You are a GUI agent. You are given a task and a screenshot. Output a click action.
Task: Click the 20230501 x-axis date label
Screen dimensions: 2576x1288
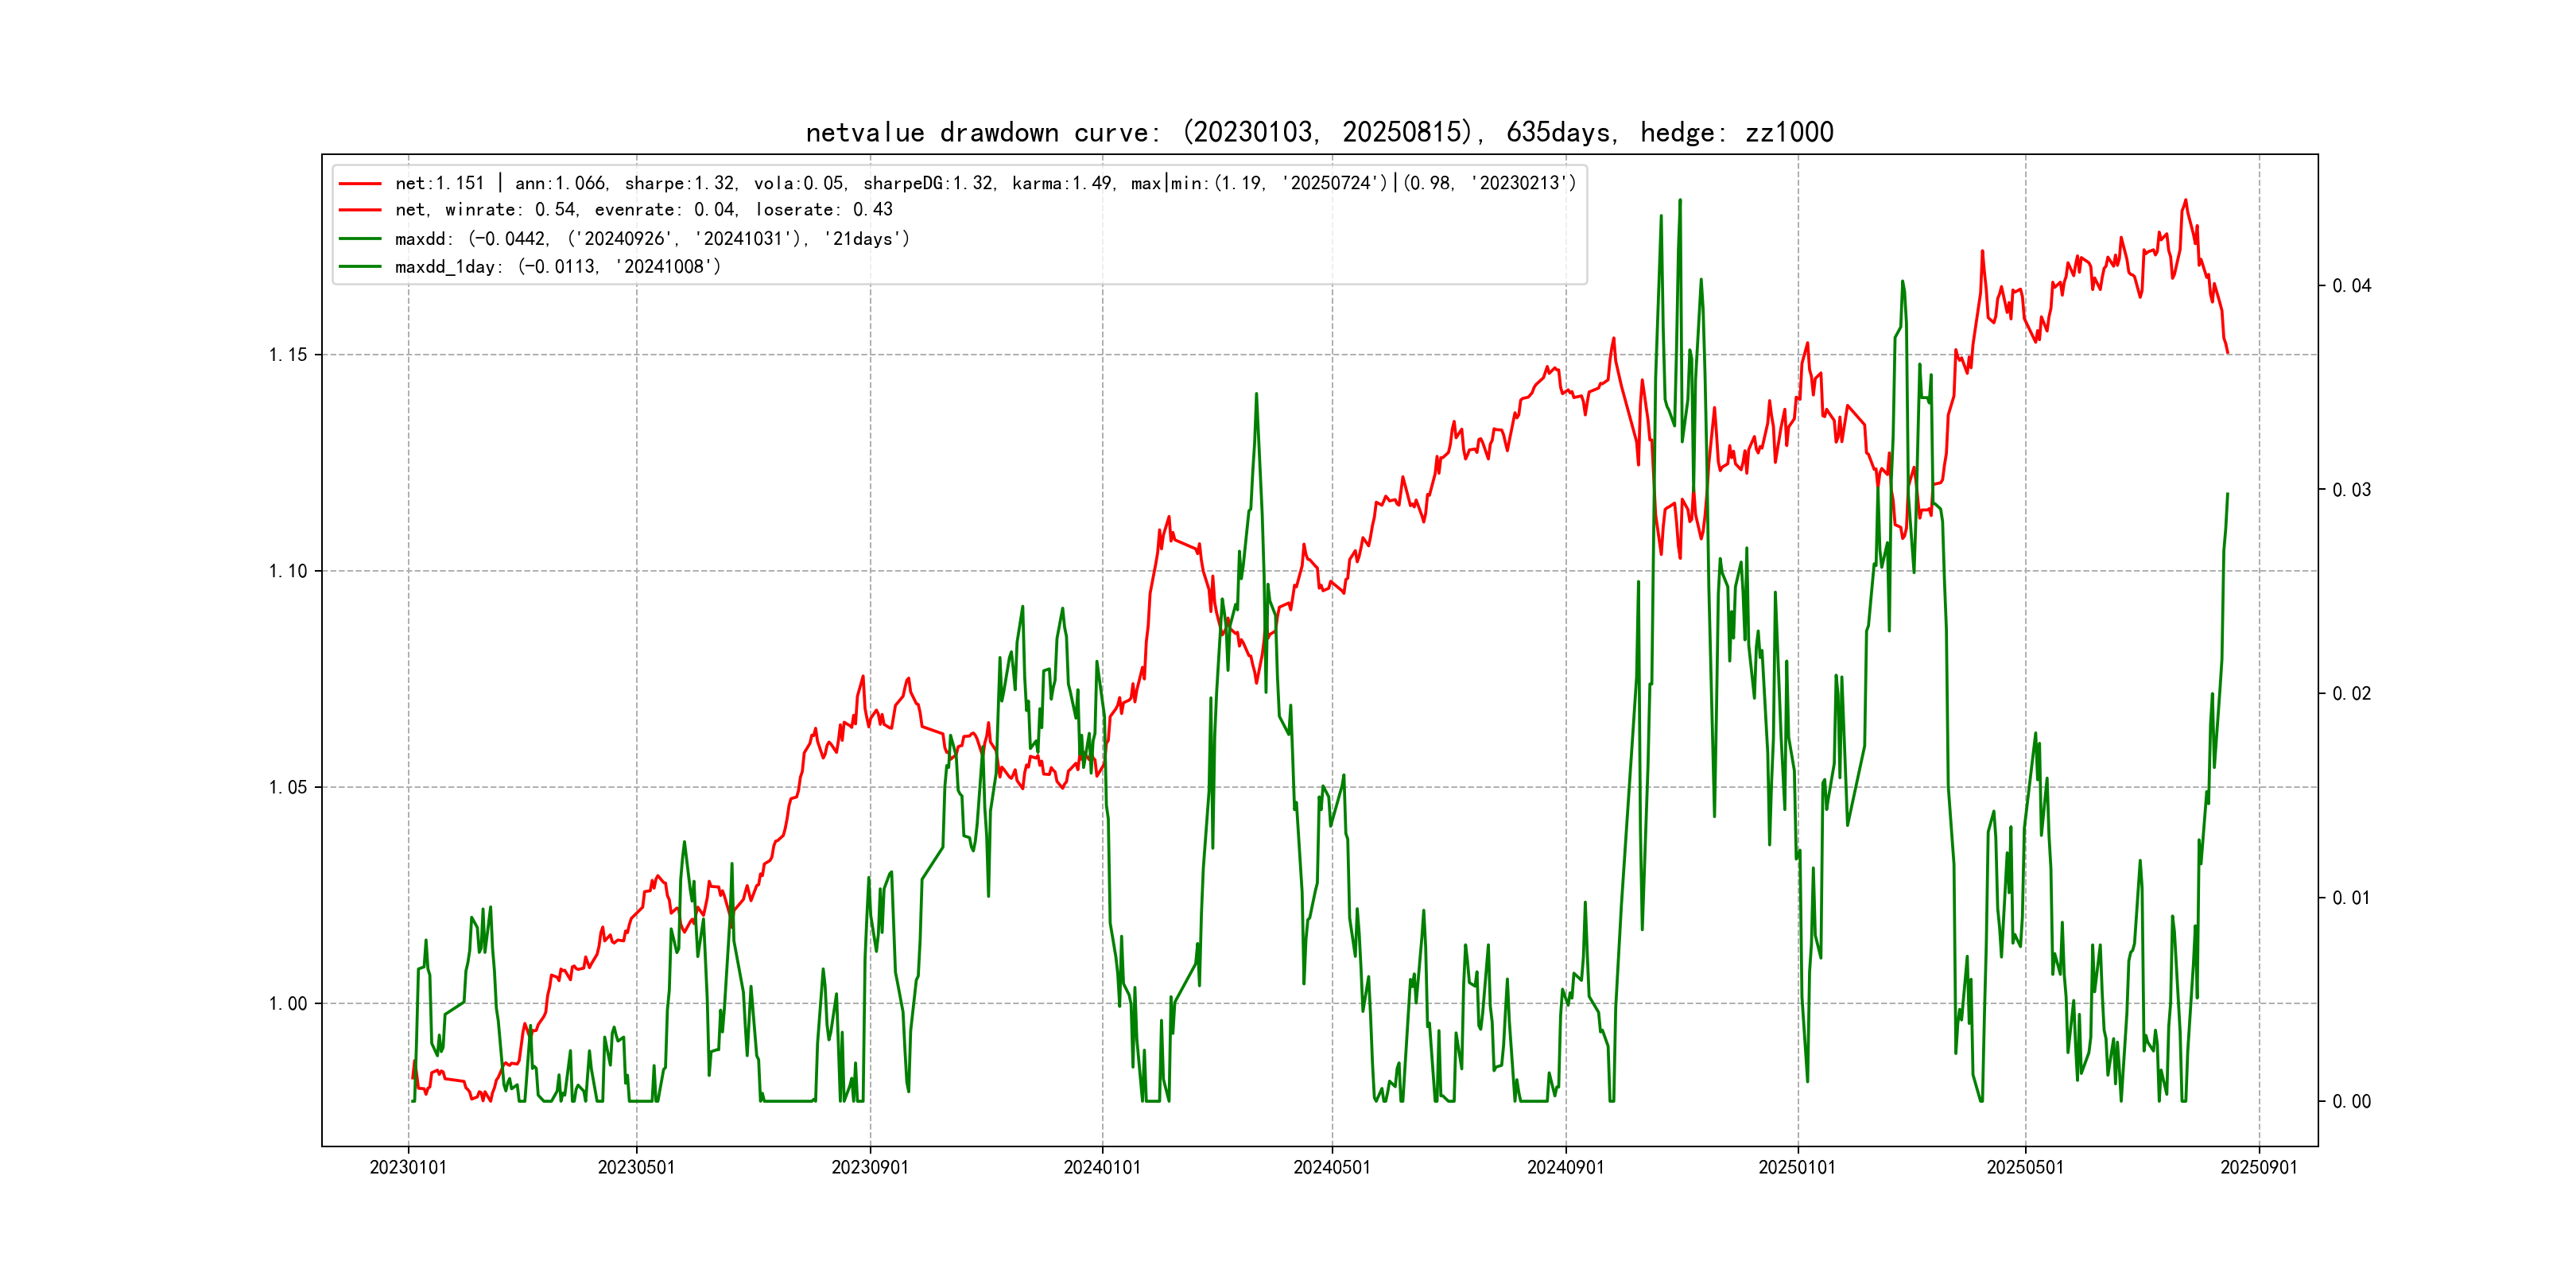click(x=636, y=1168)
